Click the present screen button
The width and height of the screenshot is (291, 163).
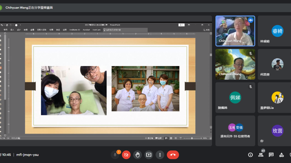[x=149, y=155]
